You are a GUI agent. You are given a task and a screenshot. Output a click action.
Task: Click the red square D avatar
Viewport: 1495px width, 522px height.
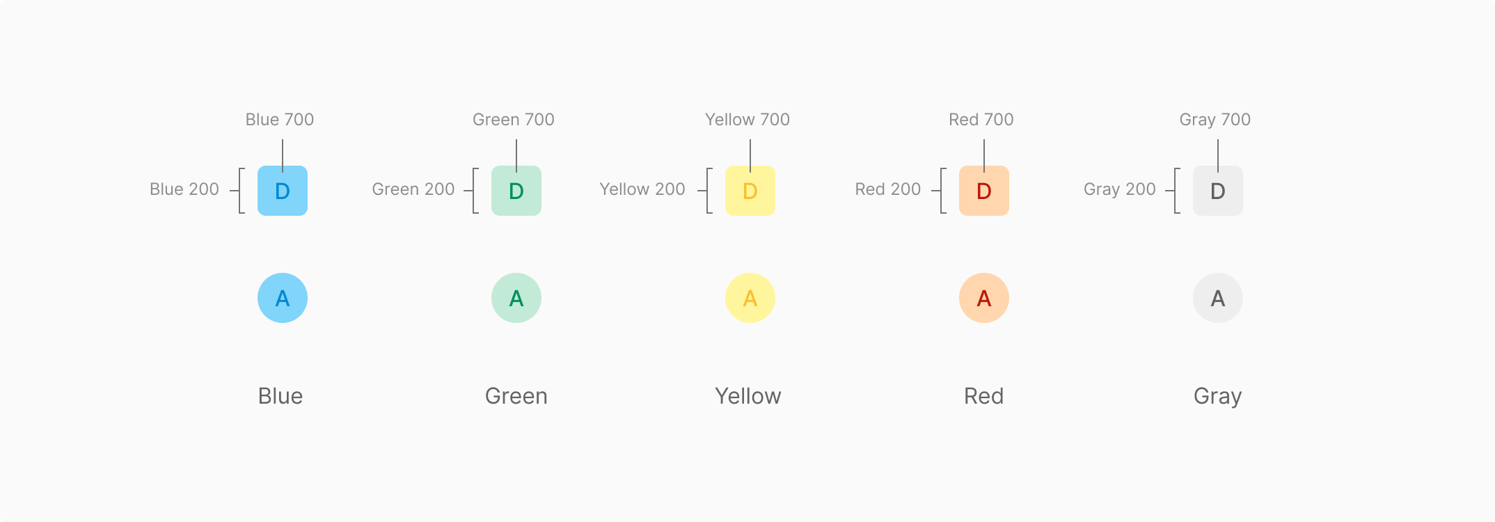point(984,191)
